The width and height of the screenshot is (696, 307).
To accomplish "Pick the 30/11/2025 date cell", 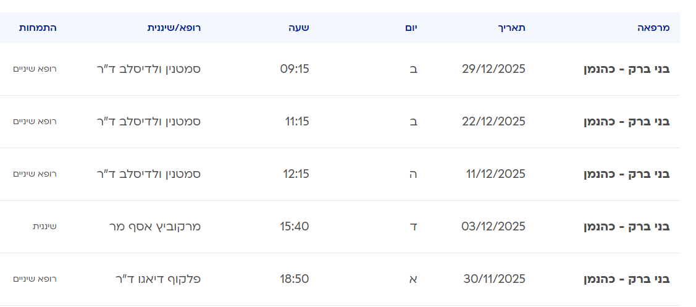I will [494, 279].
